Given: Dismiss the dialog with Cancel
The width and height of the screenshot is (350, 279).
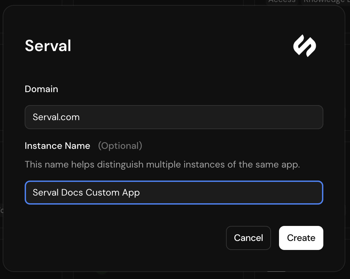Looking at the screenshot, I should click(x=248, y=238).
